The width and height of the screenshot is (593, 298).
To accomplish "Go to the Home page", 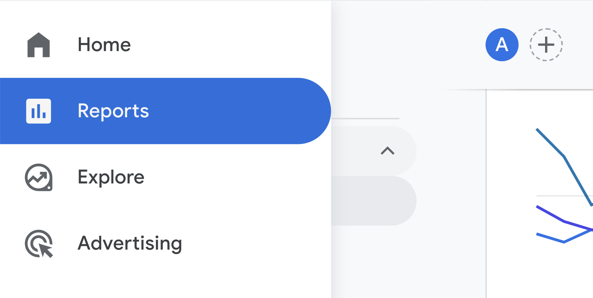I will tap(104, 44).
